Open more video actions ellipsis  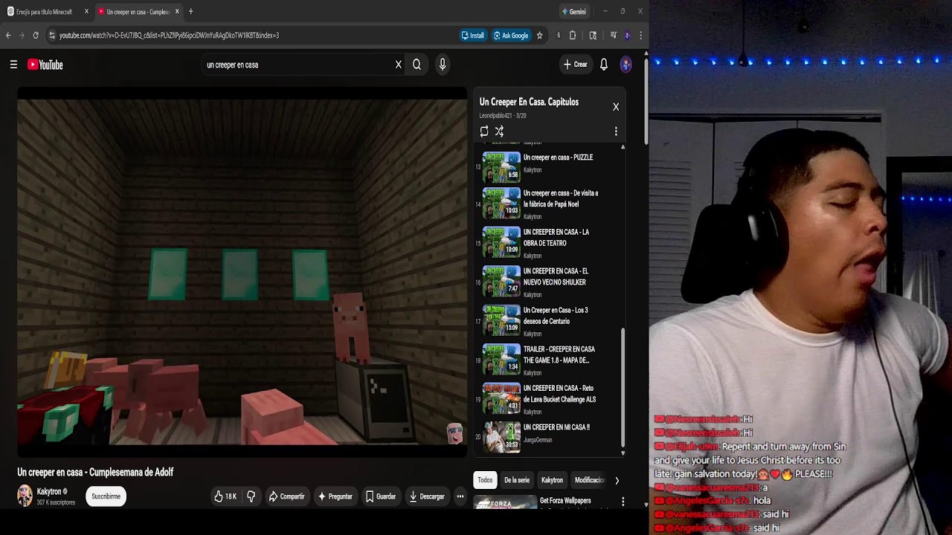[x=460, y=496]
